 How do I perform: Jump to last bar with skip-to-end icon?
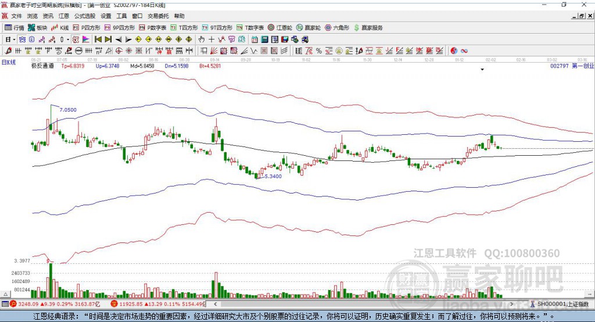108,40
